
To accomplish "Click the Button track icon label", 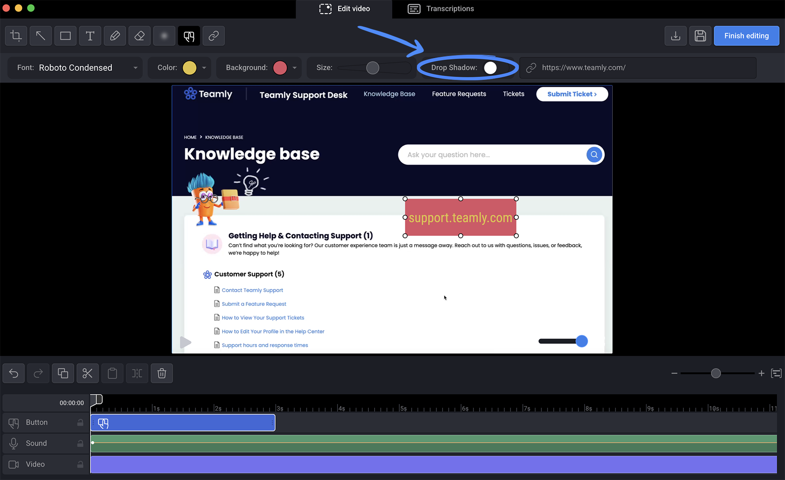I will pyautogui.click(x=14, y=423).
